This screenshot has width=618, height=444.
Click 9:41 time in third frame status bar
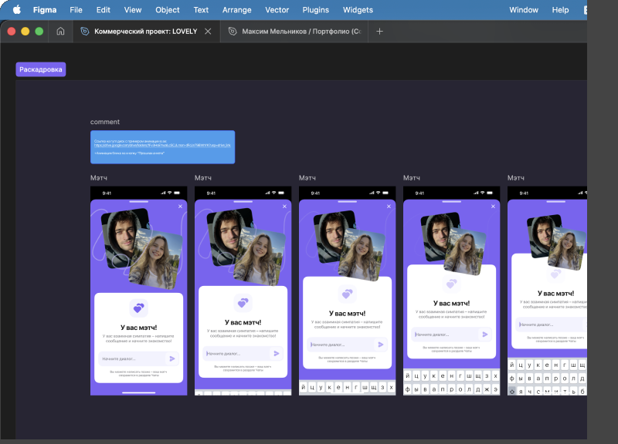[315, 193]
